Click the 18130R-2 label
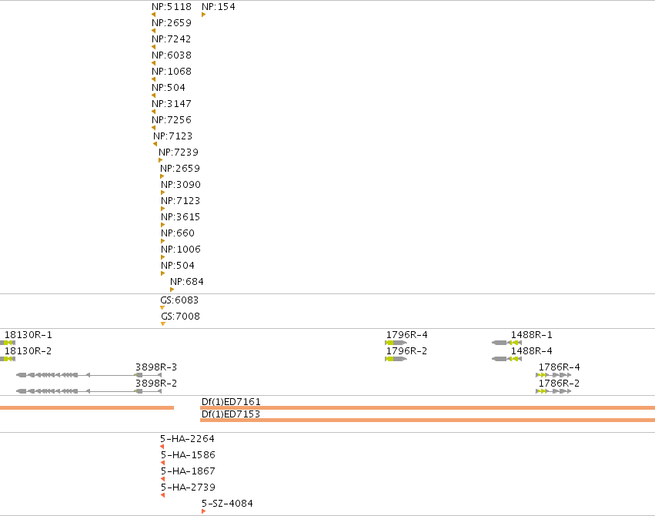The image size is (655, 516). coord(28,351)
